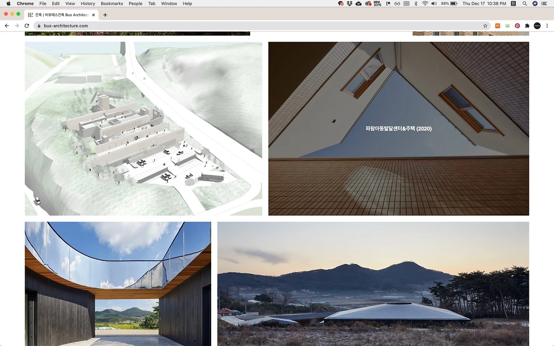Close the Bus Architecture tab
Screen dimensions: 554x346
tap(93, 15)
